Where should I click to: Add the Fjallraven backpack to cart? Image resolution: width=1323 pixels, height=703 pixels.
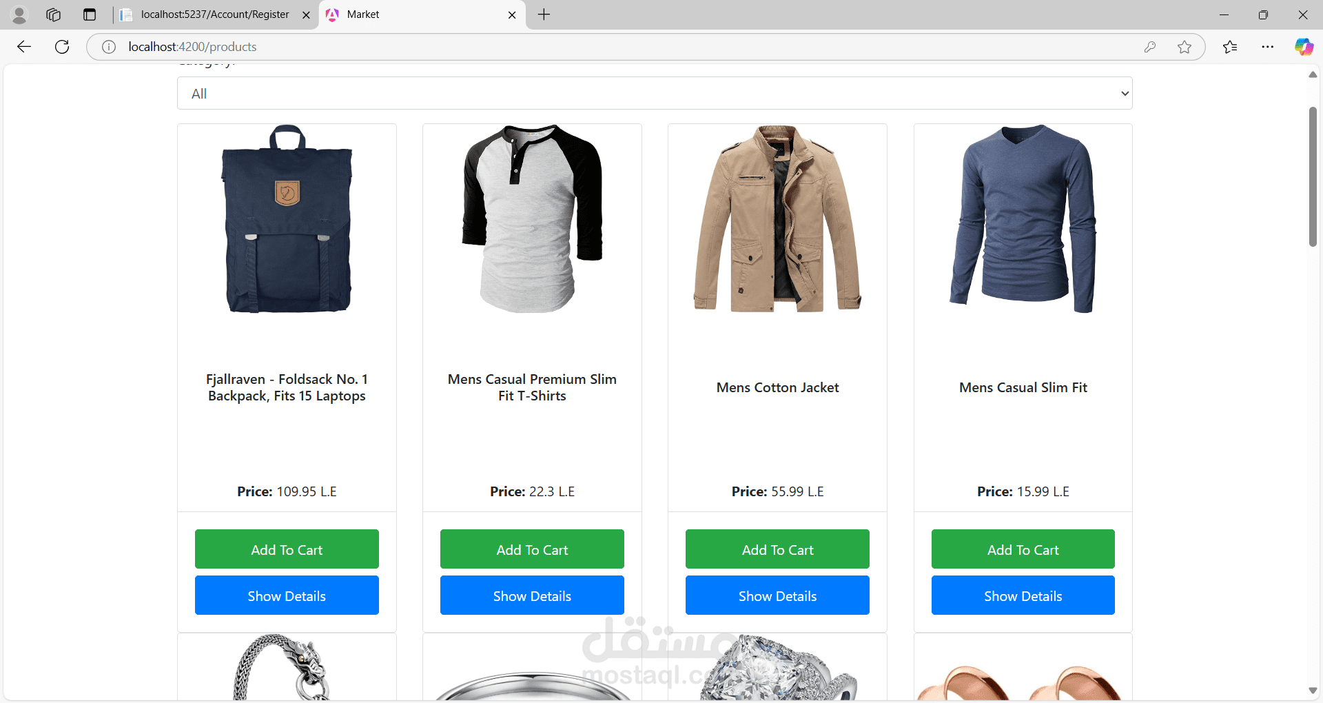287,549
